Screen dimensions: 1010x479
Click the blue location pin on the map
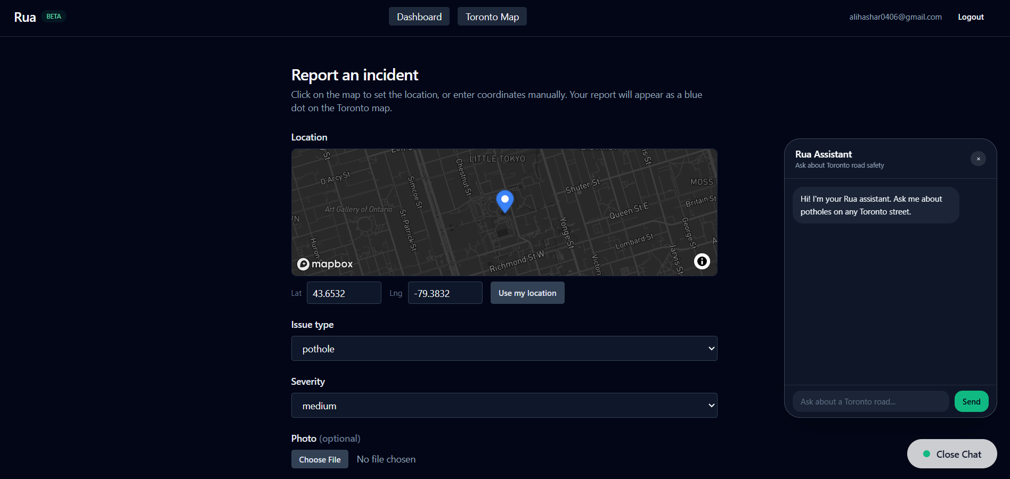coord(505,201)
